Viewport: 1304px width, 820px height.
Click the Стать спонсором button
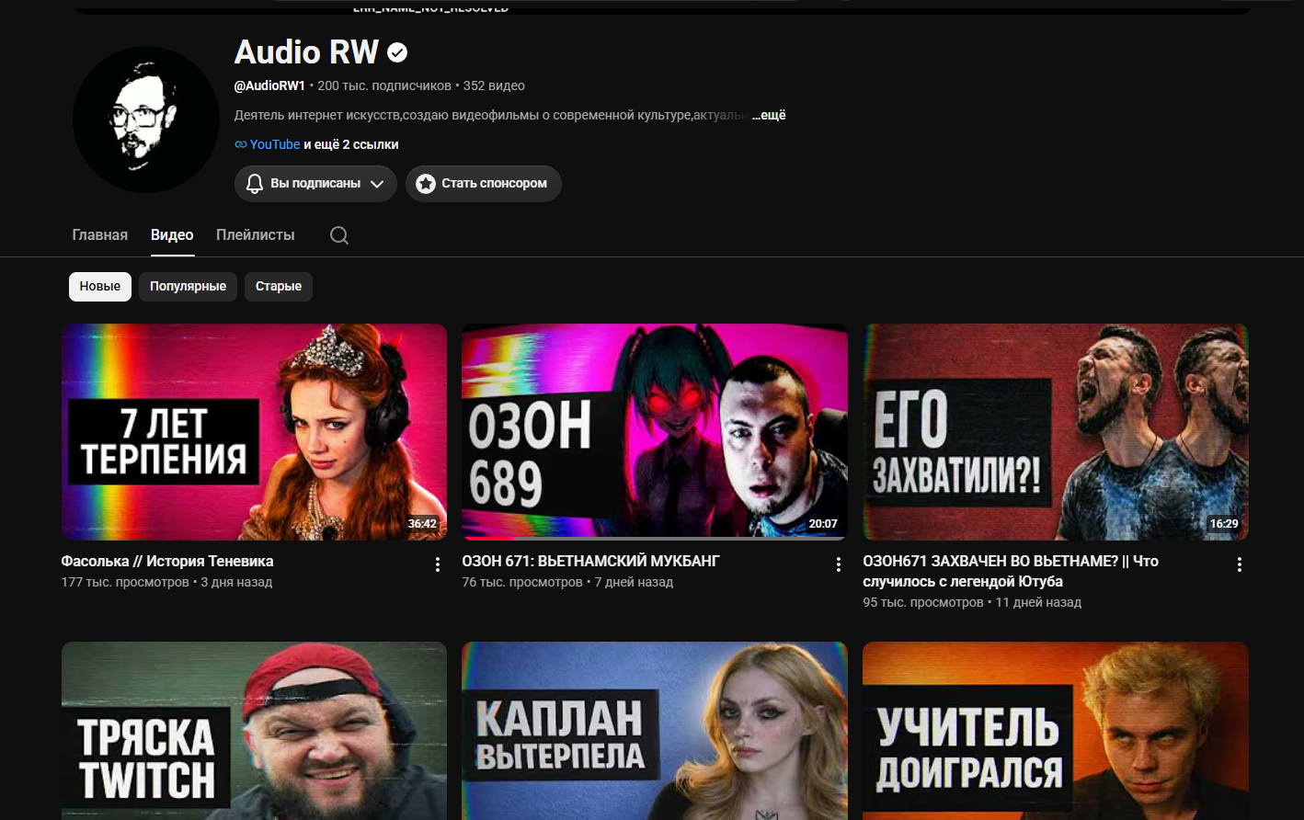pyautogui.click(x=484, y=184)
